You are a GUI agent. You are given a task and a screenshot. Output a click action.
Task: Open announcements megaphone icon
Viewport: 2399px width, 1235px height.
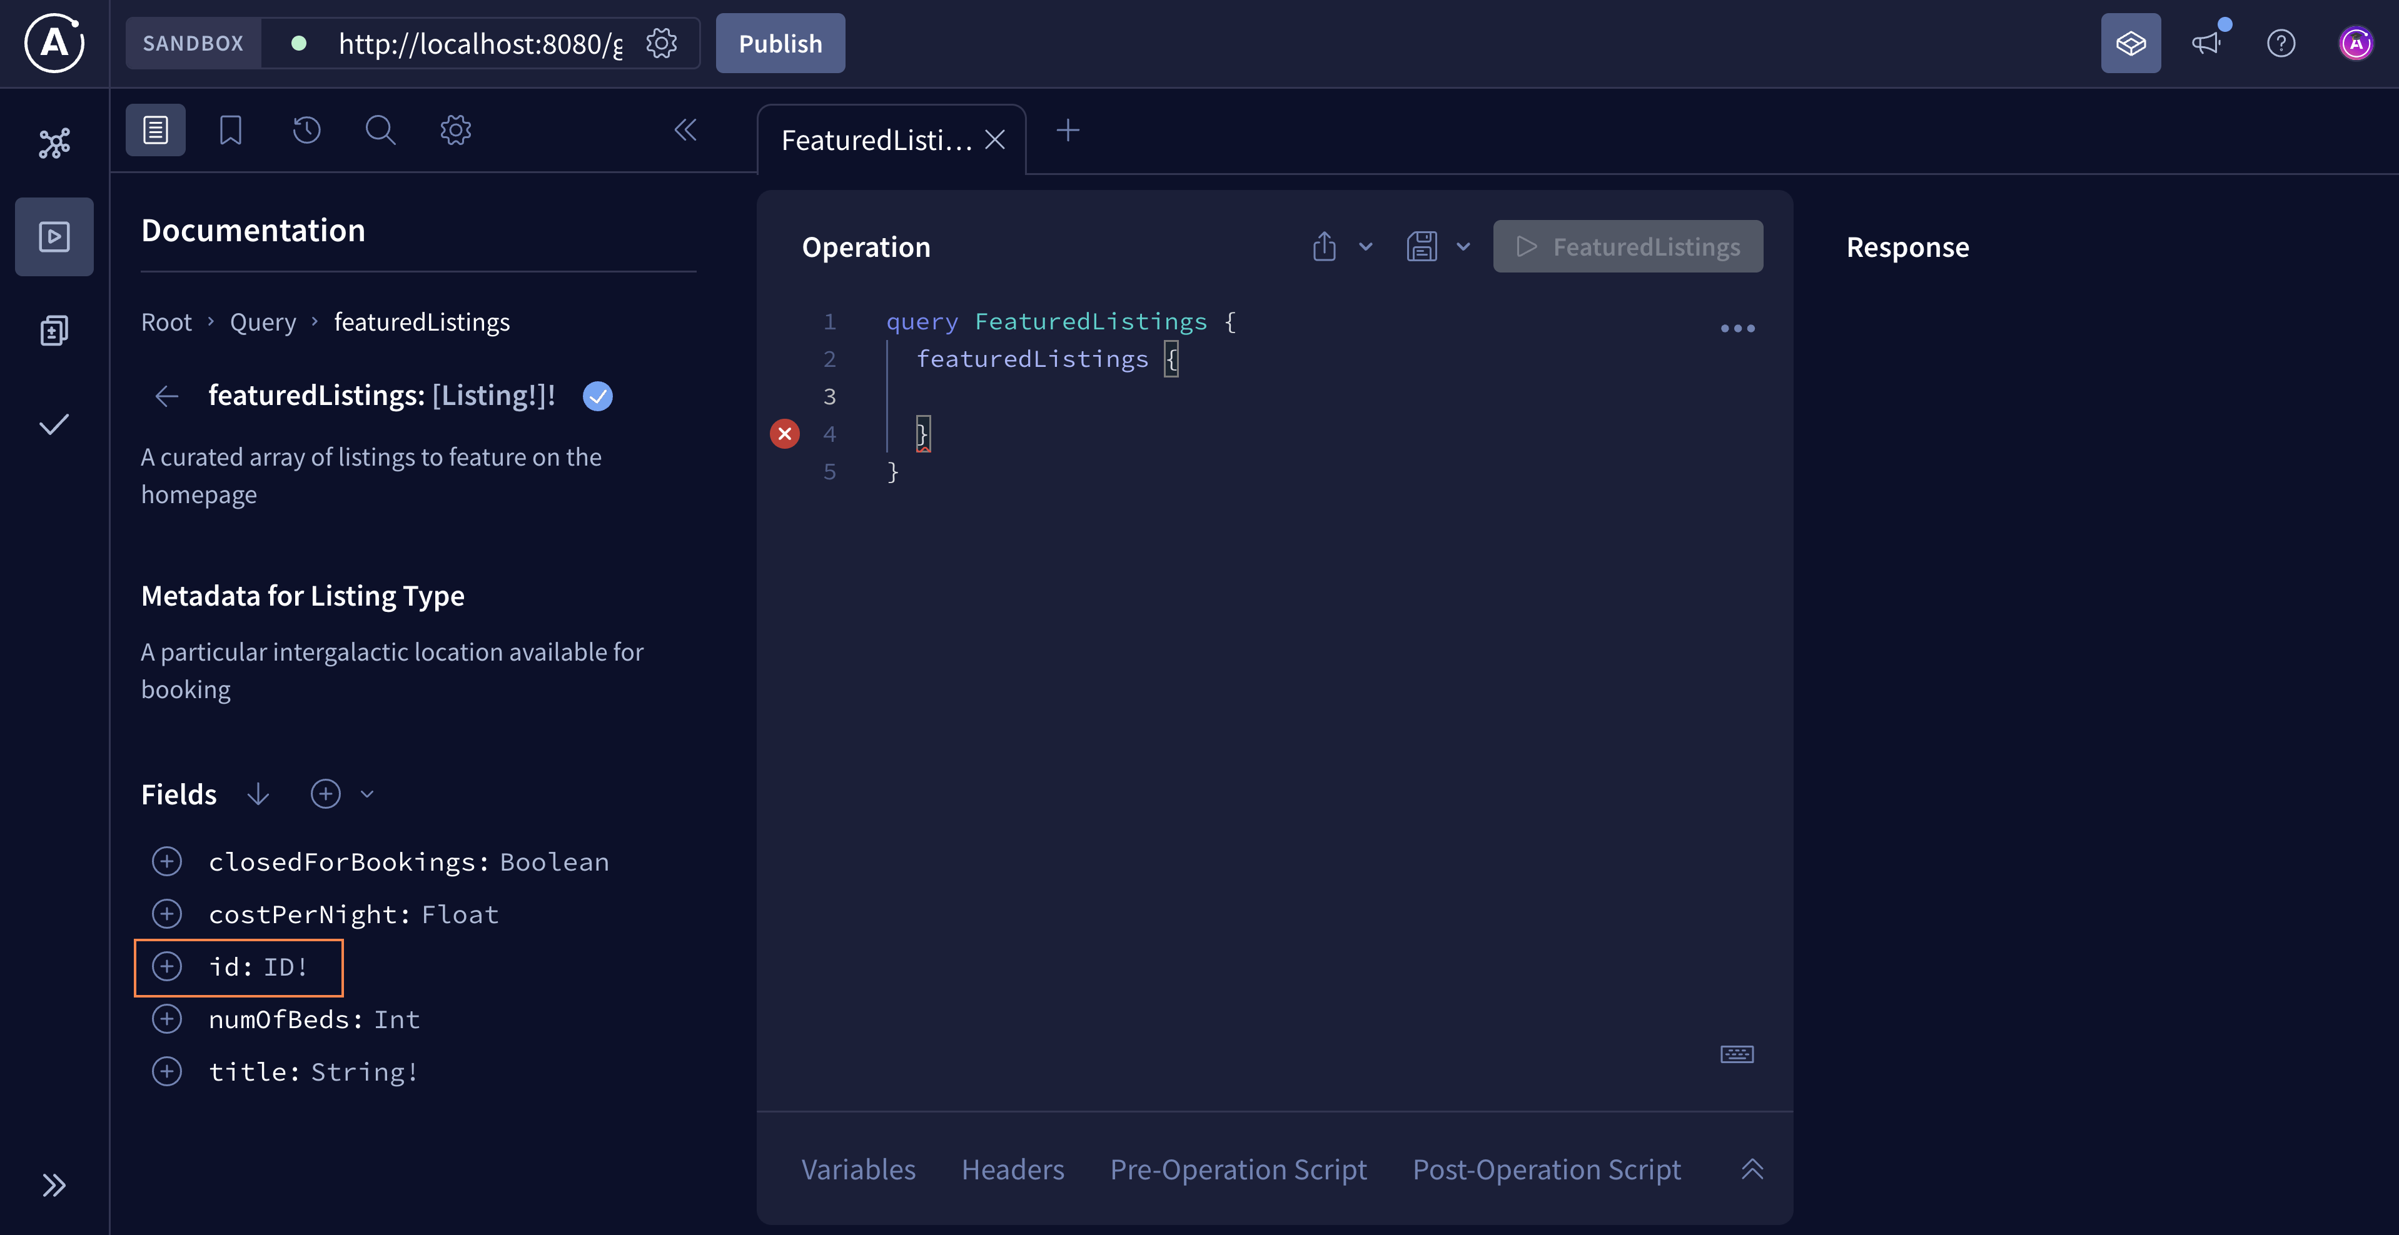[2206, 42]
